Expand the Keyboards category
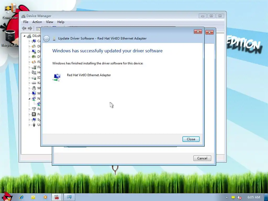 click(x=29, y=83)
